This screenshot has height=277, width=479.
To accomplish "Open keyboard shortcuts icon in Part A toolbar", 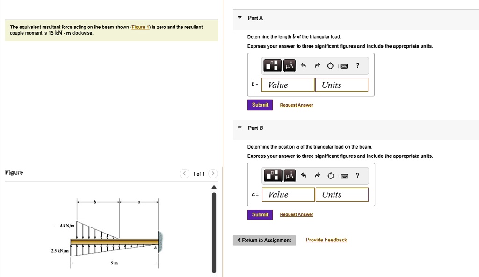I will click(343, 65).
